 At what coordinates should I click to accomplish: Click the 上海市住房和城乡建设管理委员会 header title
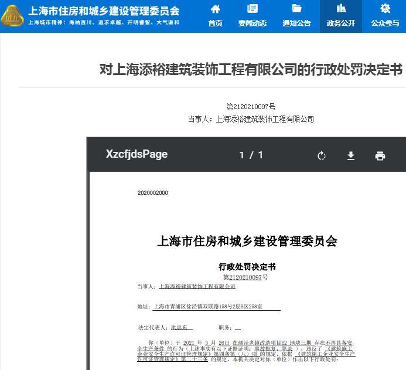point(104,11)
